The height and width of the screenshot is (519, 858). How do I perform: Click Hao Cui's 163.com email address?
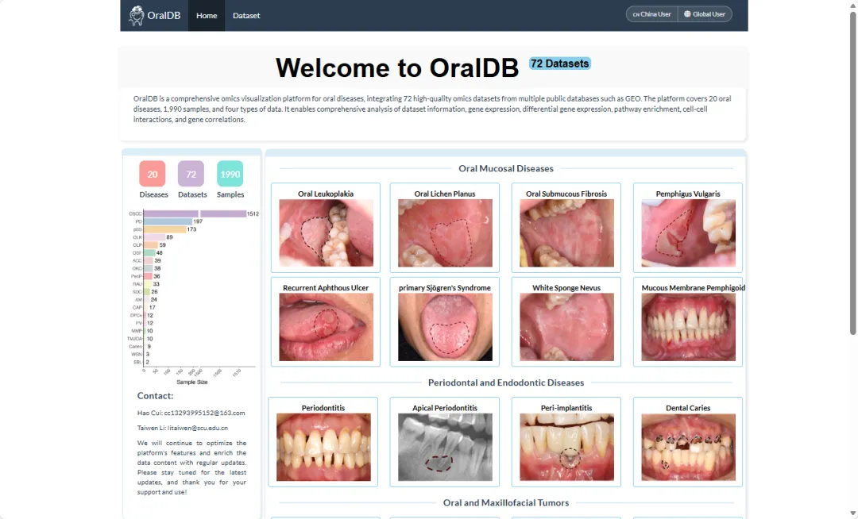[x=205, y=413]
